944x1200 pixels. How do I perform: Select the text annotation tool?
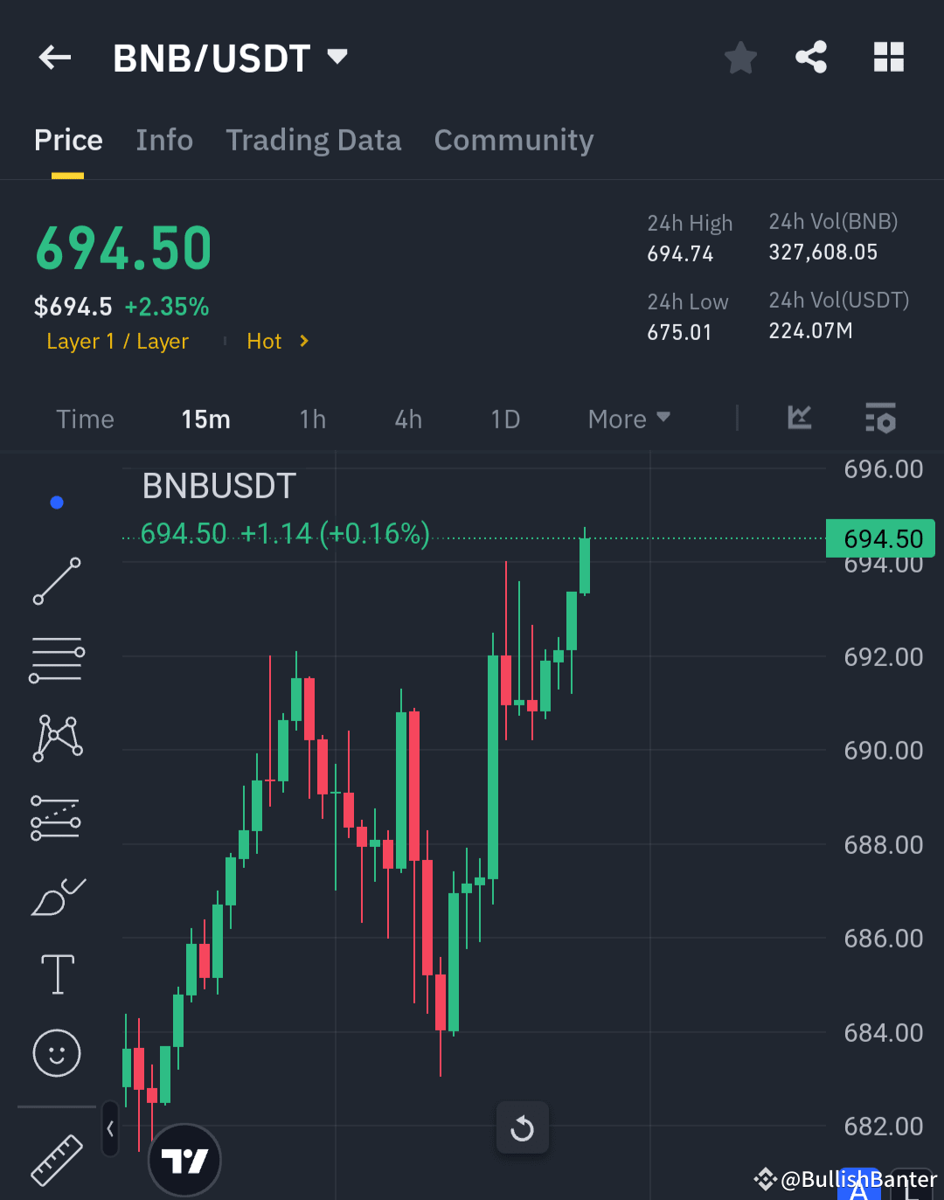tap(56, 974)
